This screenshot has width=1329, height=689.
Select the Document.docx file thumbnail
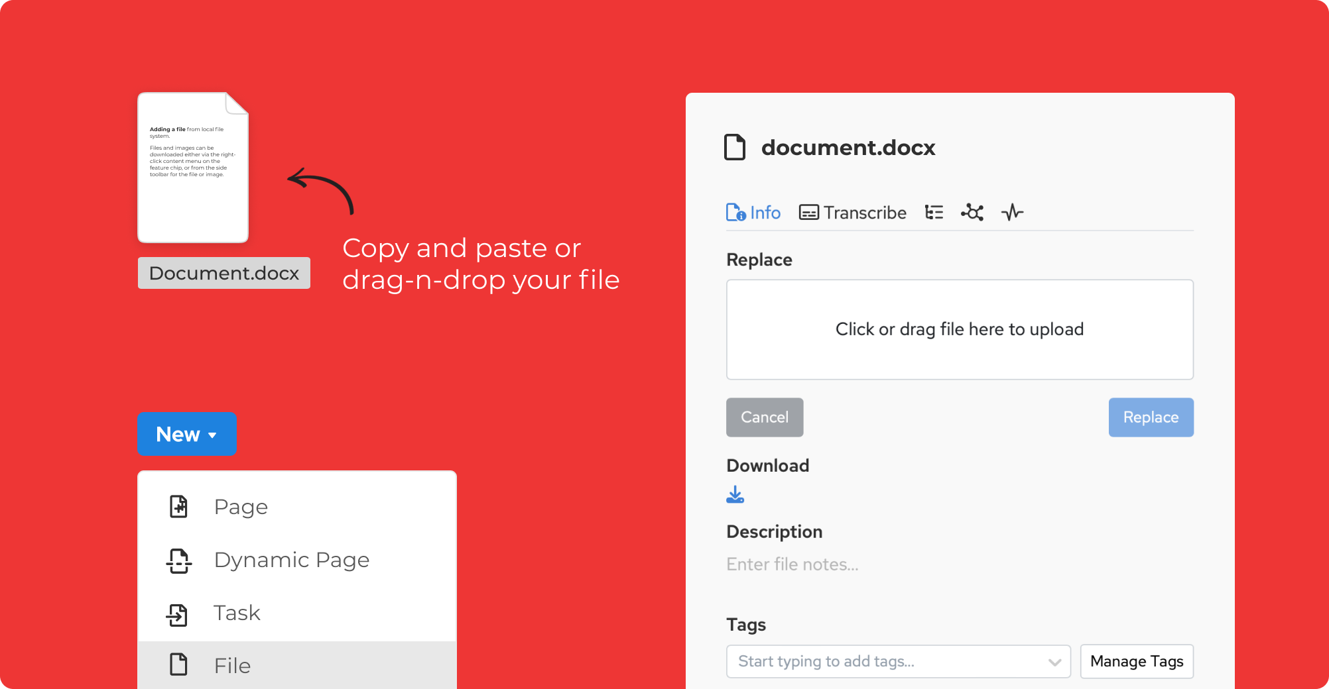pos(193,168)
